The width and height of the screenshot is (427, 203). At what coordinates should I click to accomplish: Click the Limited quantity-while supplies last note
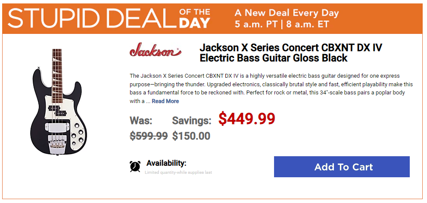point(178,173)
